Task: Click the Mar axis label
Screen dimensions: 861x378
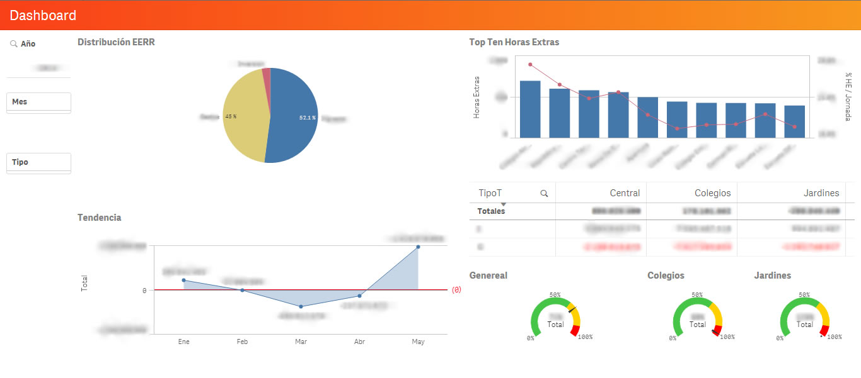Action: (x=301, y=342)
